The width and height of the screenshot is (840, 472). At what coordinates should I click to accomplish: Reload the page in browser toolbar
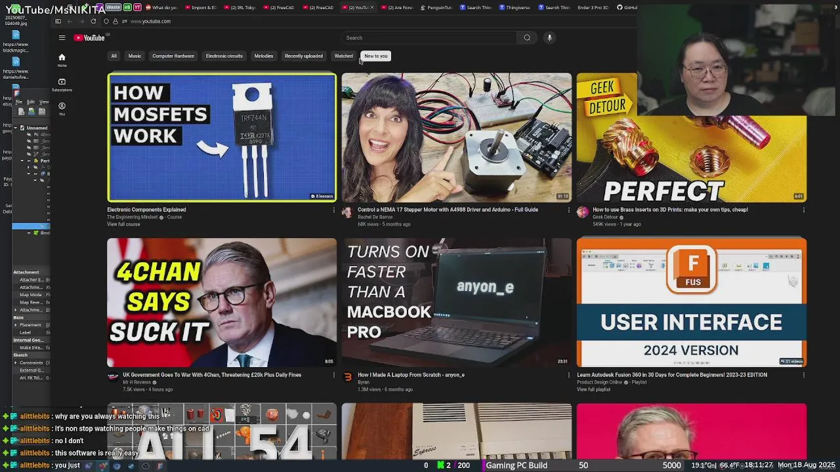[x=93, y=22]
